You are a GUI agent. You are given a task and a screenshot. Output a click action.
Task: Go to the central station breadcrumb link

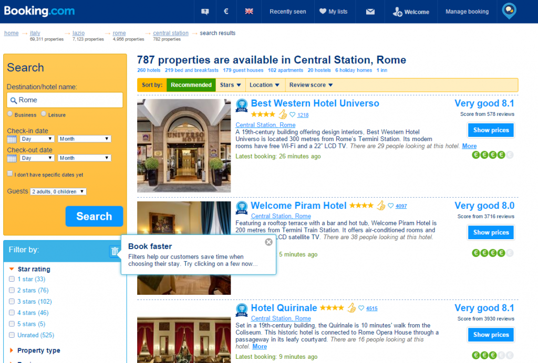point(171,33)
